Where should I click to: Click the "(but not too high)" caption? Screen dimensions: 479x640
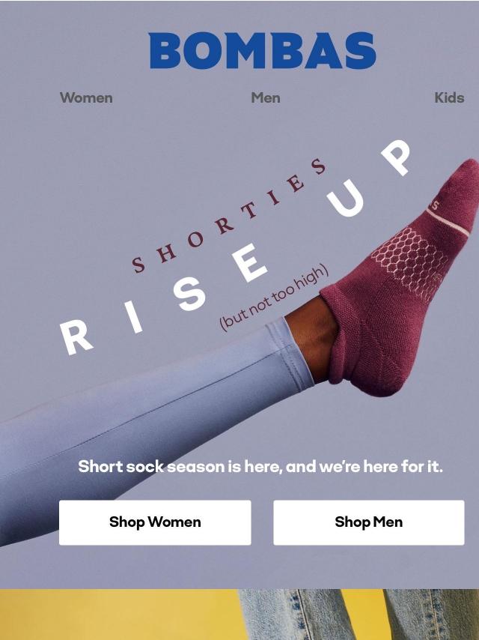[274, 298]
